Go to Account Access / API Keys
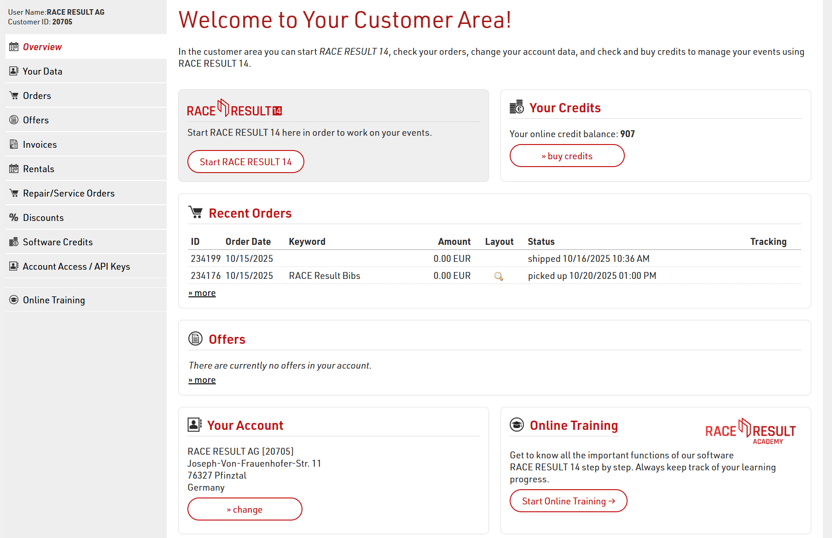Screen dimensions: 832x538 coord(76,266)
